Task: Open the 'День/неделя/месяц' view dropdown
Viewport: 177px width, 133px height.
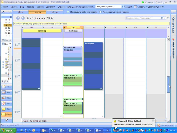Action: pyautogui.click(x=122, y=7)
